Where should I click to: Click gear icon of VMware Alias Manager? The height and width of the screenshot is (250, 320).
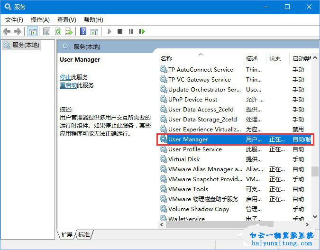(x=163, y=169)
